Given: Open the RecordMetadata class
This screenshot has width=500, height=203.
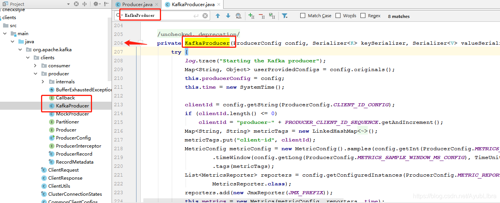Looking at the screenshot, I should click(75, 162).
